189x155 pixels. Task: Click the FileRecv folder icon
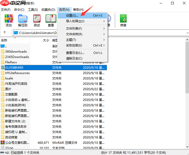click(3, 62)
